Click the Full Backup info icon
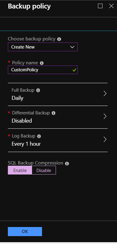This screenshot has width=117, height=244. click(38, 90)
